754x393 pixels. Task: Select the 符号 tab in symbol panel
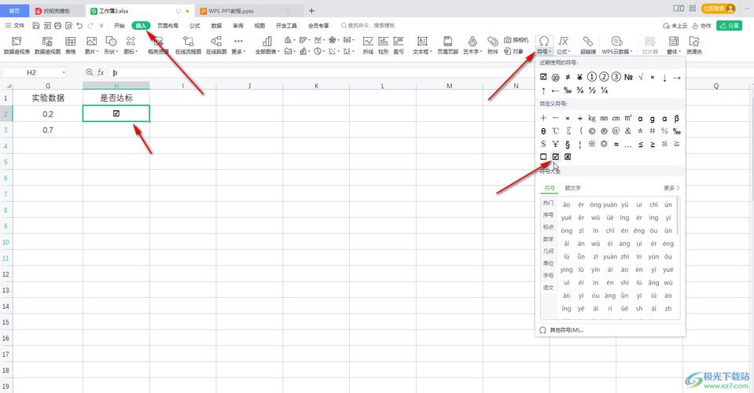[550, 188]
